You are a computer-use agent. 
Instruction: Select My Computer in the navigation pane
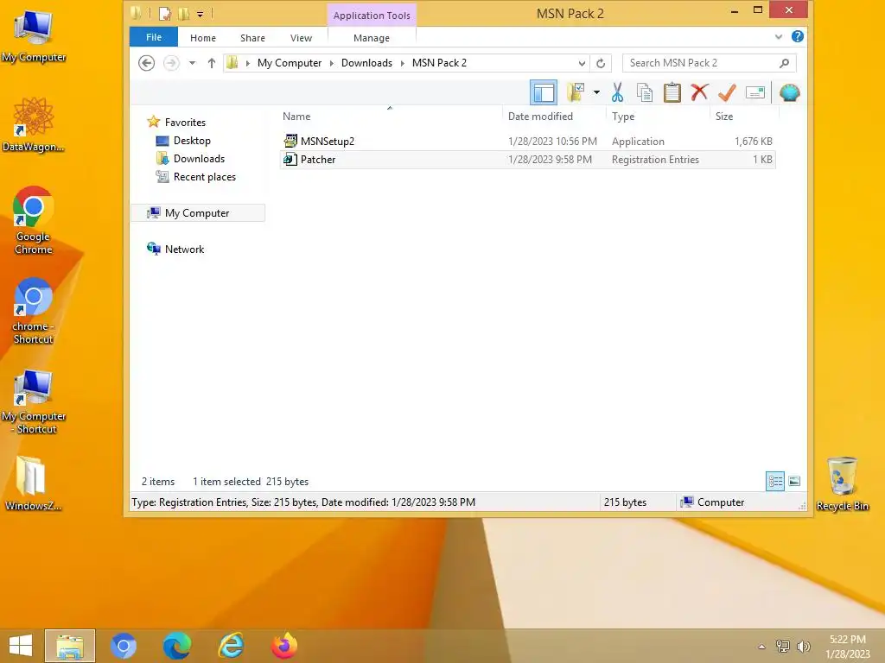tap(197, 212)
